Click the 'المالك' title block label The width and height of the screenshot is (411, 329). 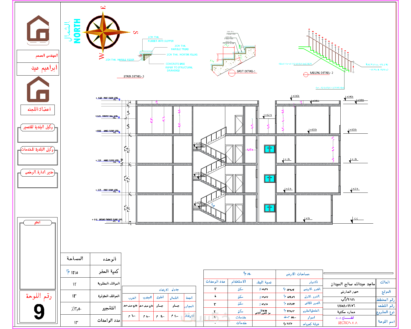pyautogui.click(x=385, y=282)
